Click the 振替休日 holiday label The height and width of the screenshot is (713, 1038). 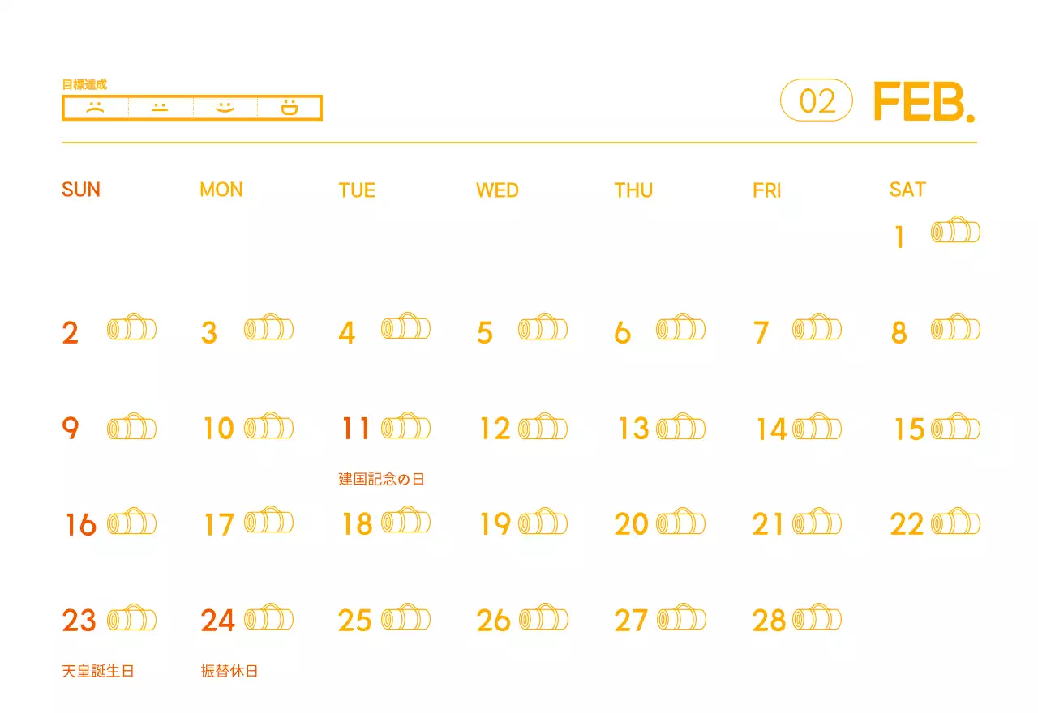click(x=229, y=671)
